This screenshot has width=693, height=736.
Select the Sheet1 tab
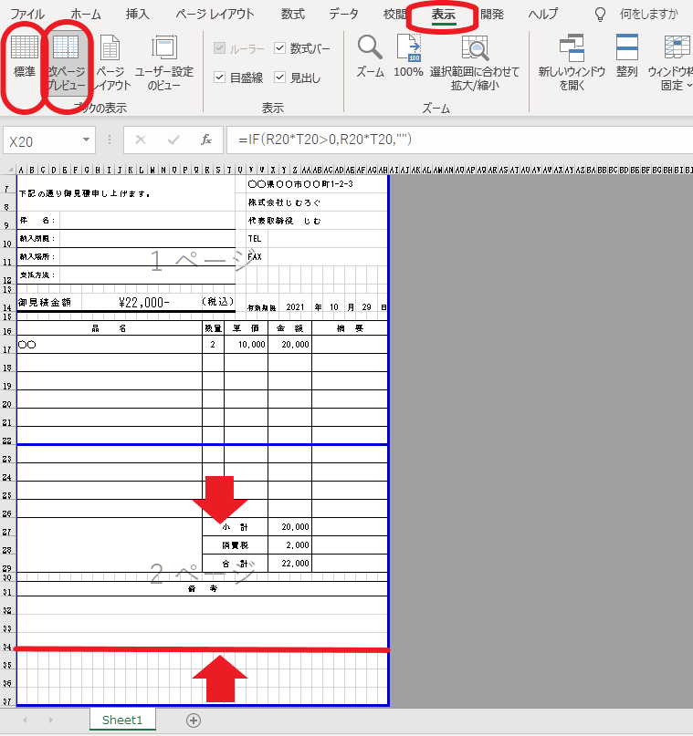122,720
